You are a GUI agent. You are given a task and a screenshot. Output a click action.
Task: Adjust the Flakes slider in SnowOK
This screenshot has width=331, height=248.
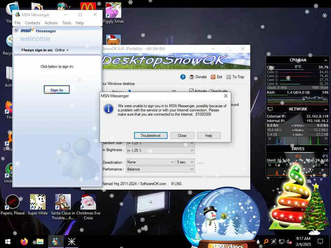pyautogui.click(x=130, y=91)
